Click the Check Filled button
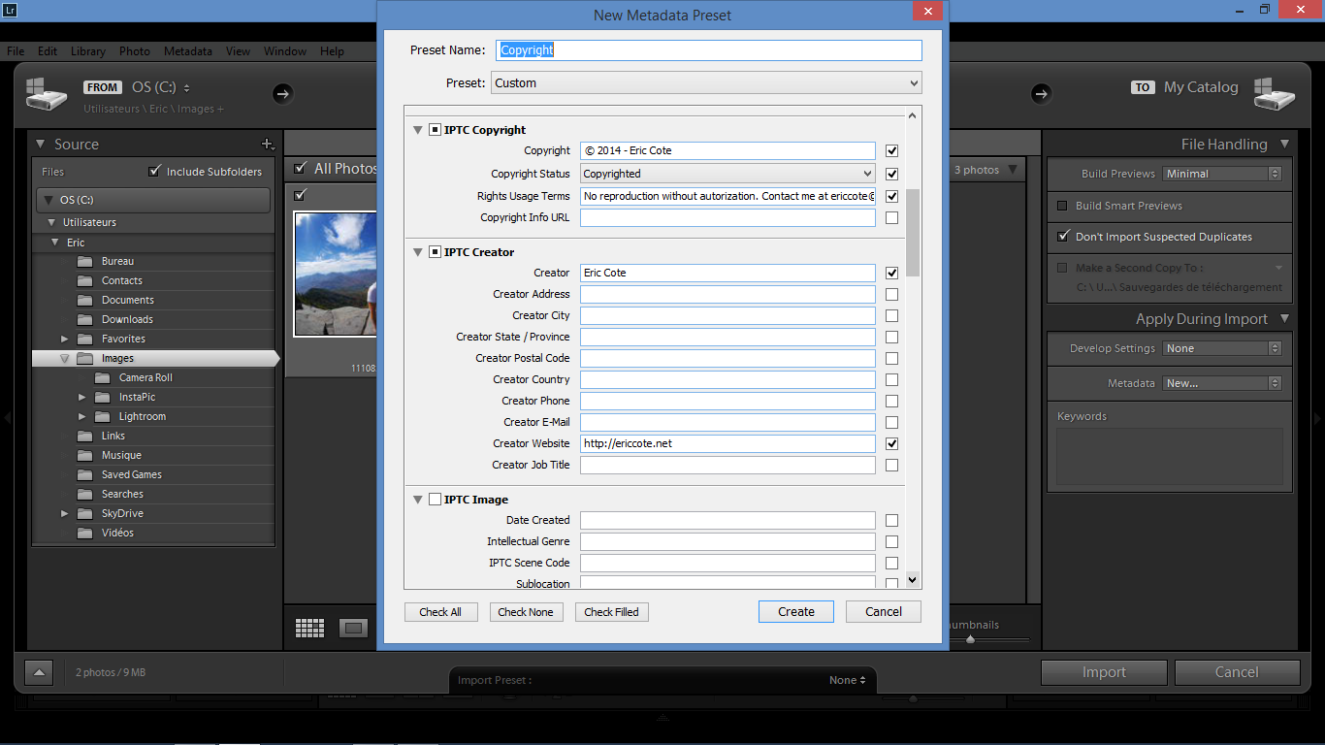The image size is (1325, 745). click(x=612, y=612)
